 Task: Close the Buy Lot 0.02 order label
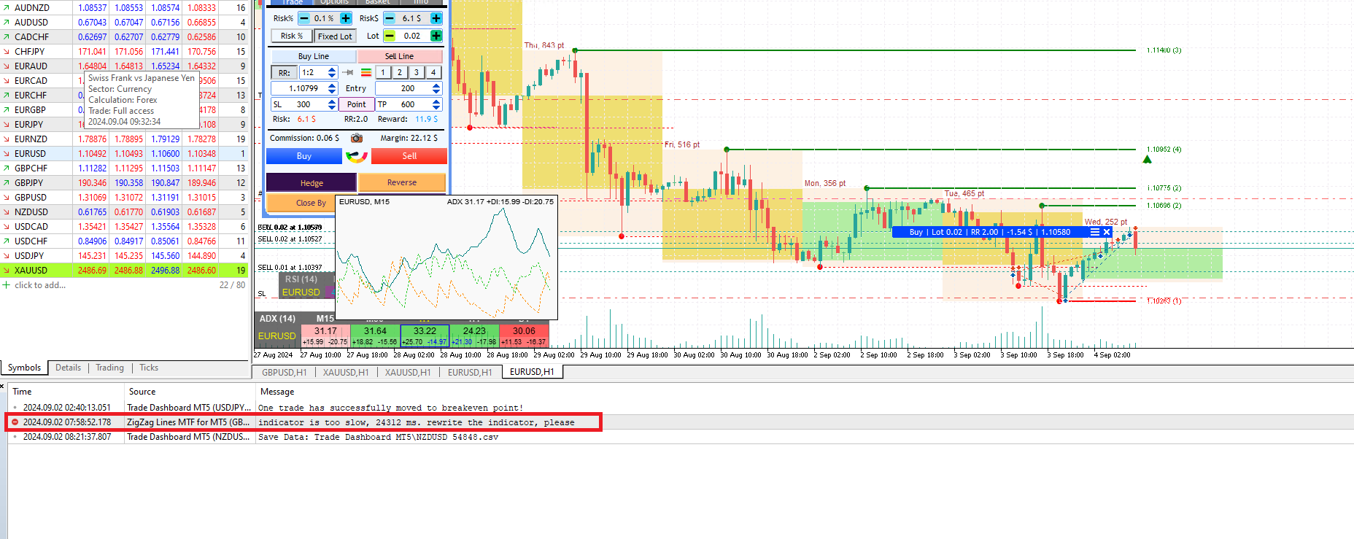pos(1107,232)
